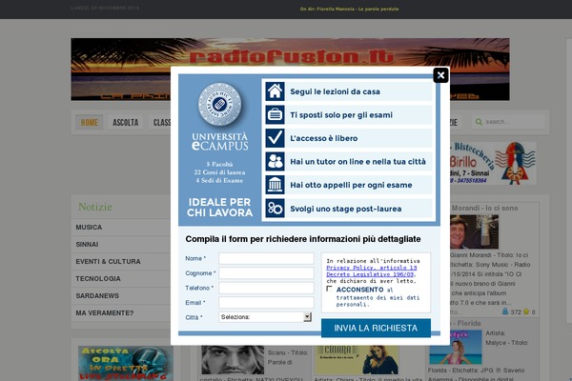
Task: Click the site search box
Action: click(x=508, y=122)
